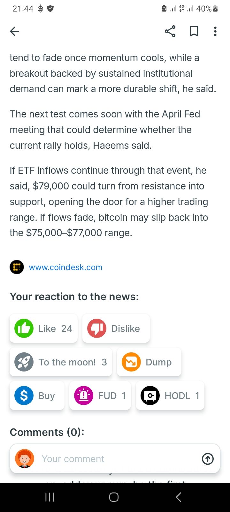The height and width of the screenshot is (512, 230).
Task: Open Android recent apps
Action: [50, 497]
